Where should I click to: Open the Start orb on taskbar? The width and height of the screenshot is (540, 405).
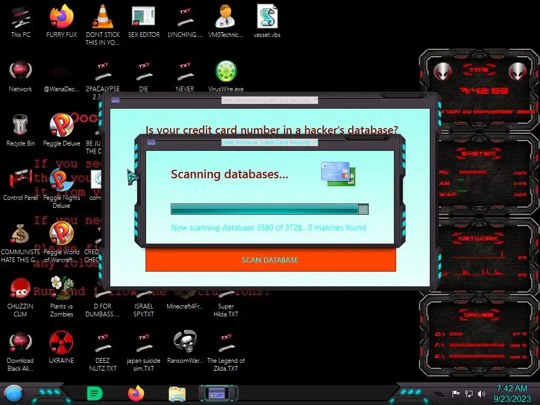tap(14, 393)
